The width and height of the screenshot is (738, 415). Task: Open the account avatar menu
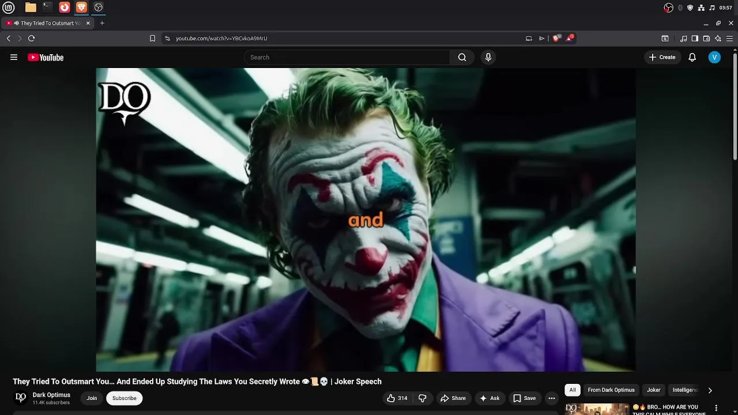click(714, 57)
